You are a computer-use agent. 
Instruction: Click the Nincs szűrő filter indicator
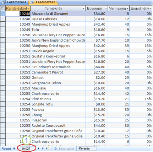tap(64, 148)
